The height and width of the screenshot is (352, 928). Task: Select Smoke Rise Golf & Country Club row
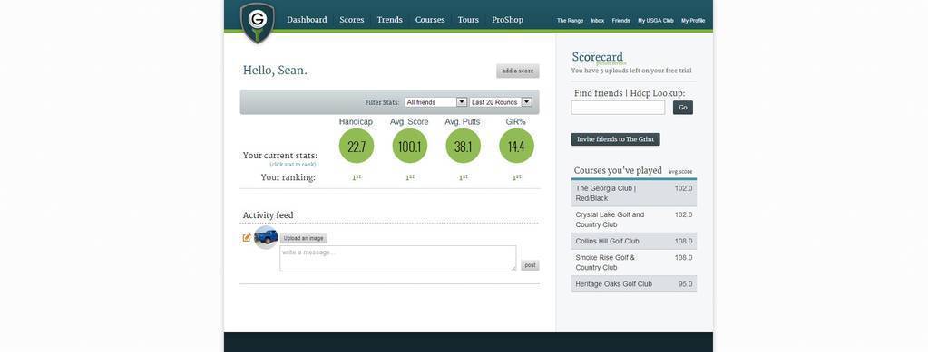[634, 262]
